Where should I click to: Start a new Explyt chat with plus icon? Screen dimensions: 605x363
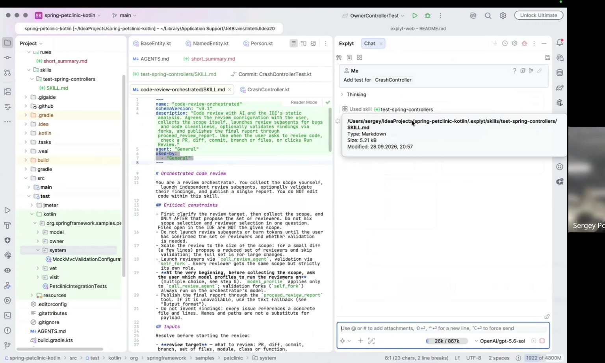pyautogui.click(x=495, y=43)
